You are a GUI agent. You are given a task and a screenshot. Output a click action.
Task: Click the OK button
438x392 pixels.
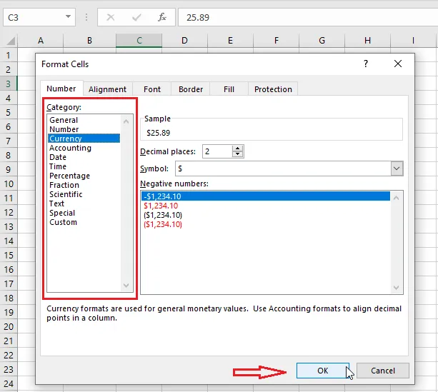[323, 371]
